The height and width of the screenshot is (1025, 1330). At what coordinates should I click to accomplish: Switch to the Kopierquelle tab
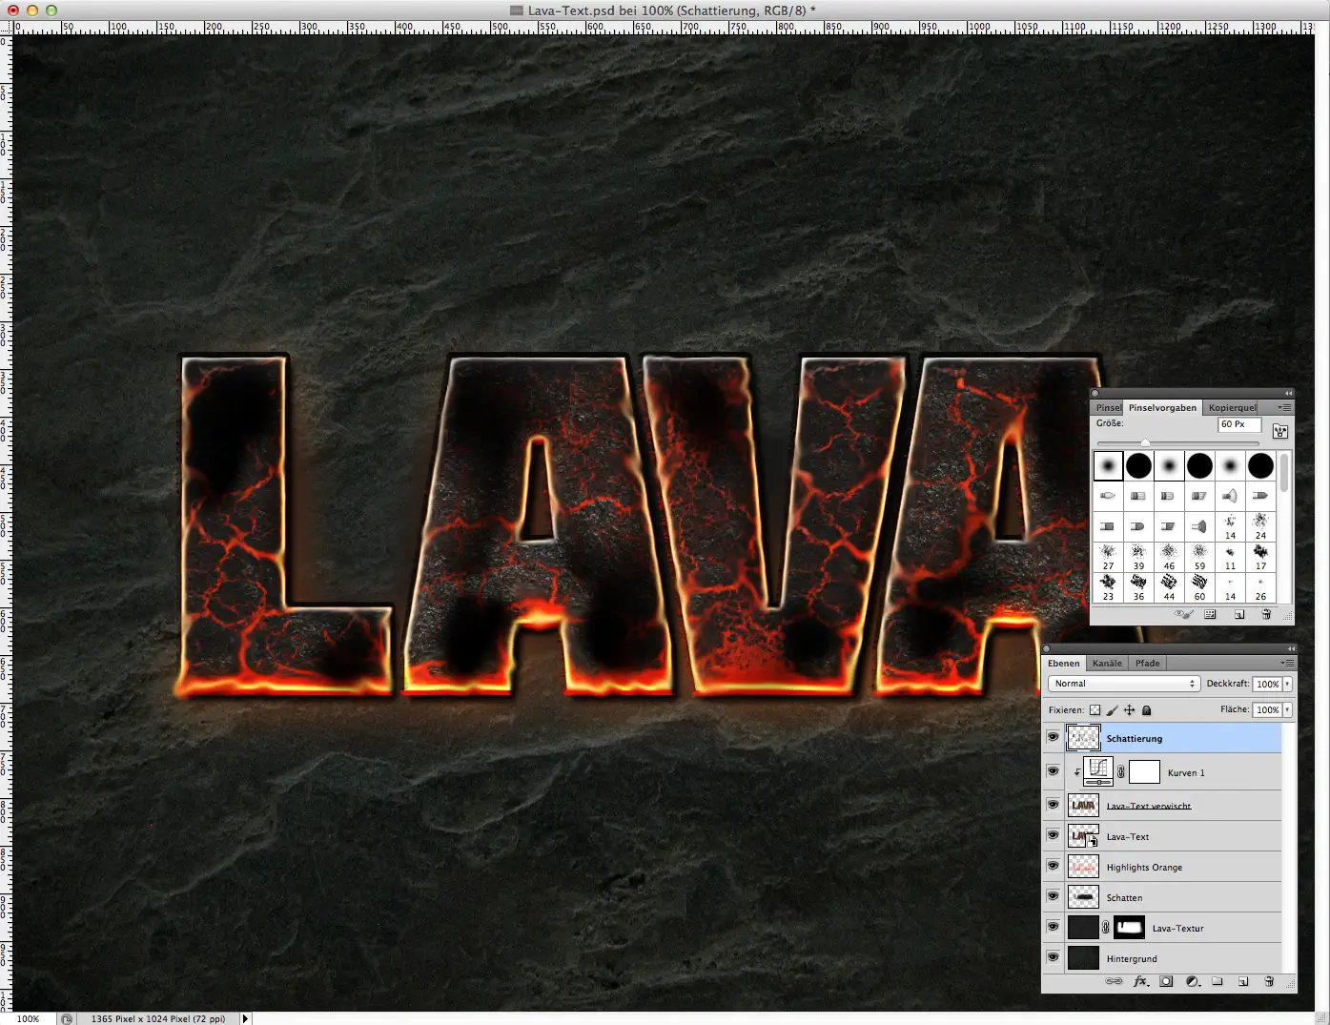[1231, 407]
